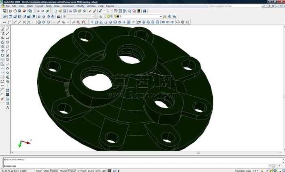The image size is (285, 172).
Task: Click the coordinates readout 53.6579, 22.6721, 0.0000
Action: pos(14,171)
